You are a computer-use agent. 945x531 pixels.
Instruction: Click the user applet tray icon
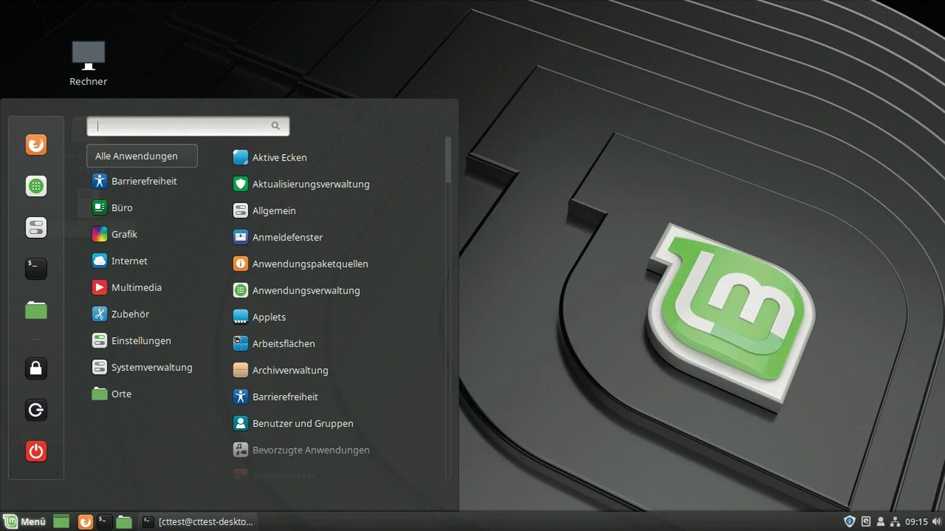(880, 522)
